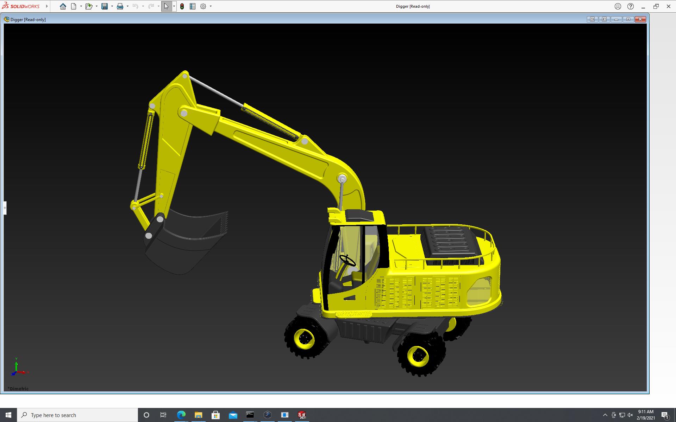This screenshot has height=422, width=676.
Task: Click the Home icon in toolbar
Action: pyautogui.click(x=63, y=6)
